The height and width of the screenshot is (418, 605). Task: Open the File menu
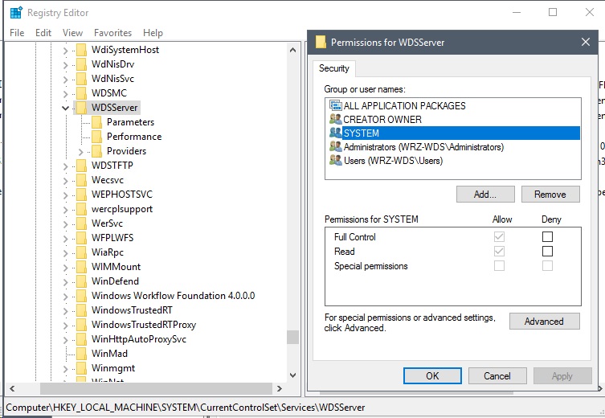tap(17, 33)
